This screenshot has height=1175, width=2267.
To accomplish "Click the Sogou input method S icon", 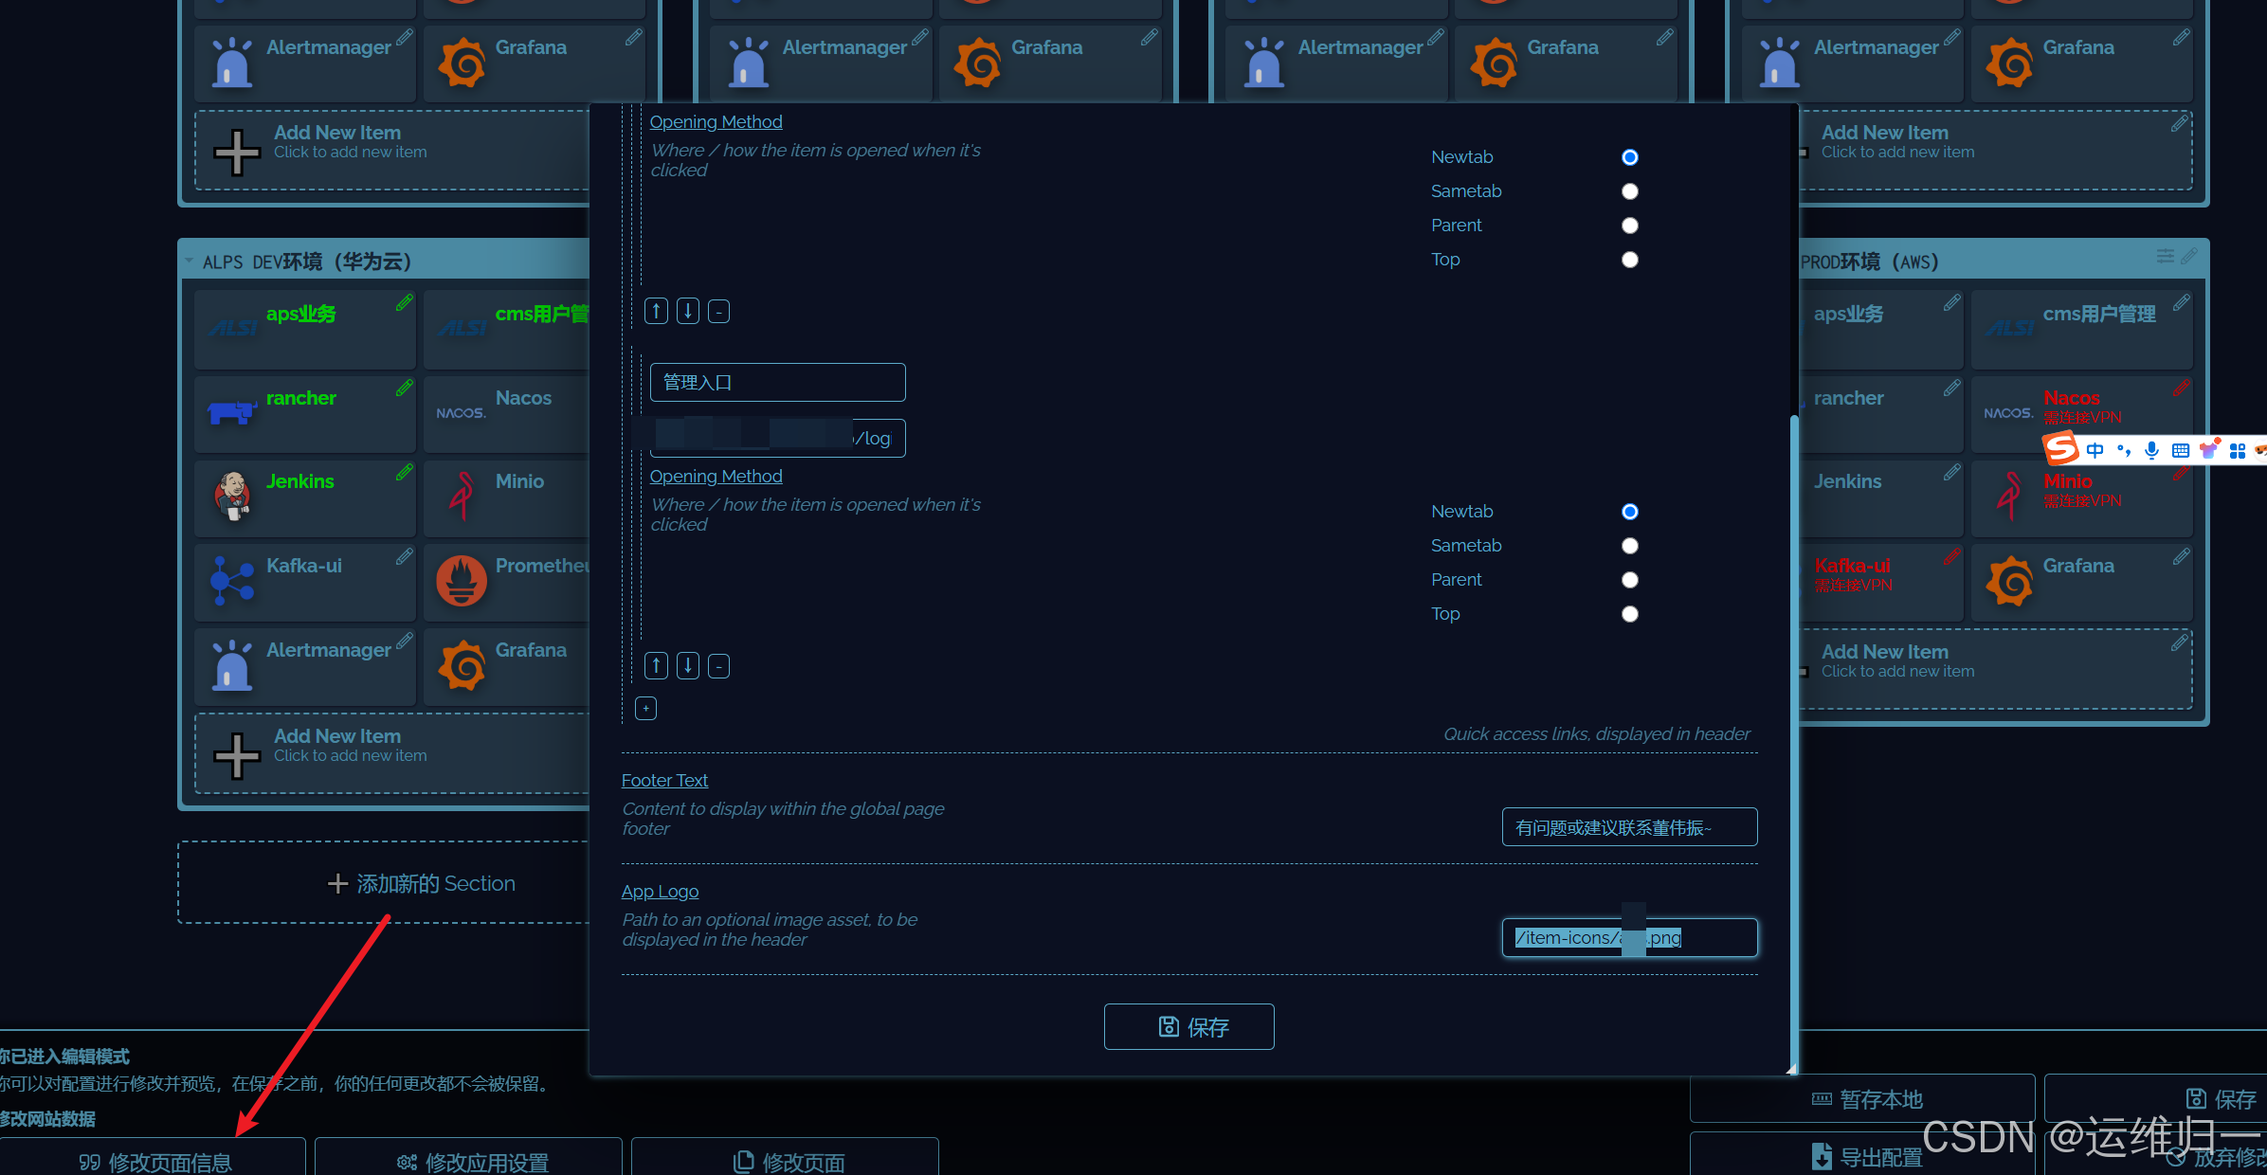I will (2061, 449).
